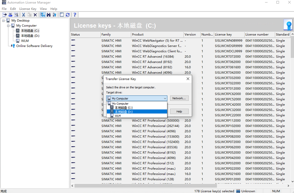Image resolution: width=294 pixels, height=193 pixels.
Task: Select Online Software Delivery in the tree
Action: tap(34, 46)
